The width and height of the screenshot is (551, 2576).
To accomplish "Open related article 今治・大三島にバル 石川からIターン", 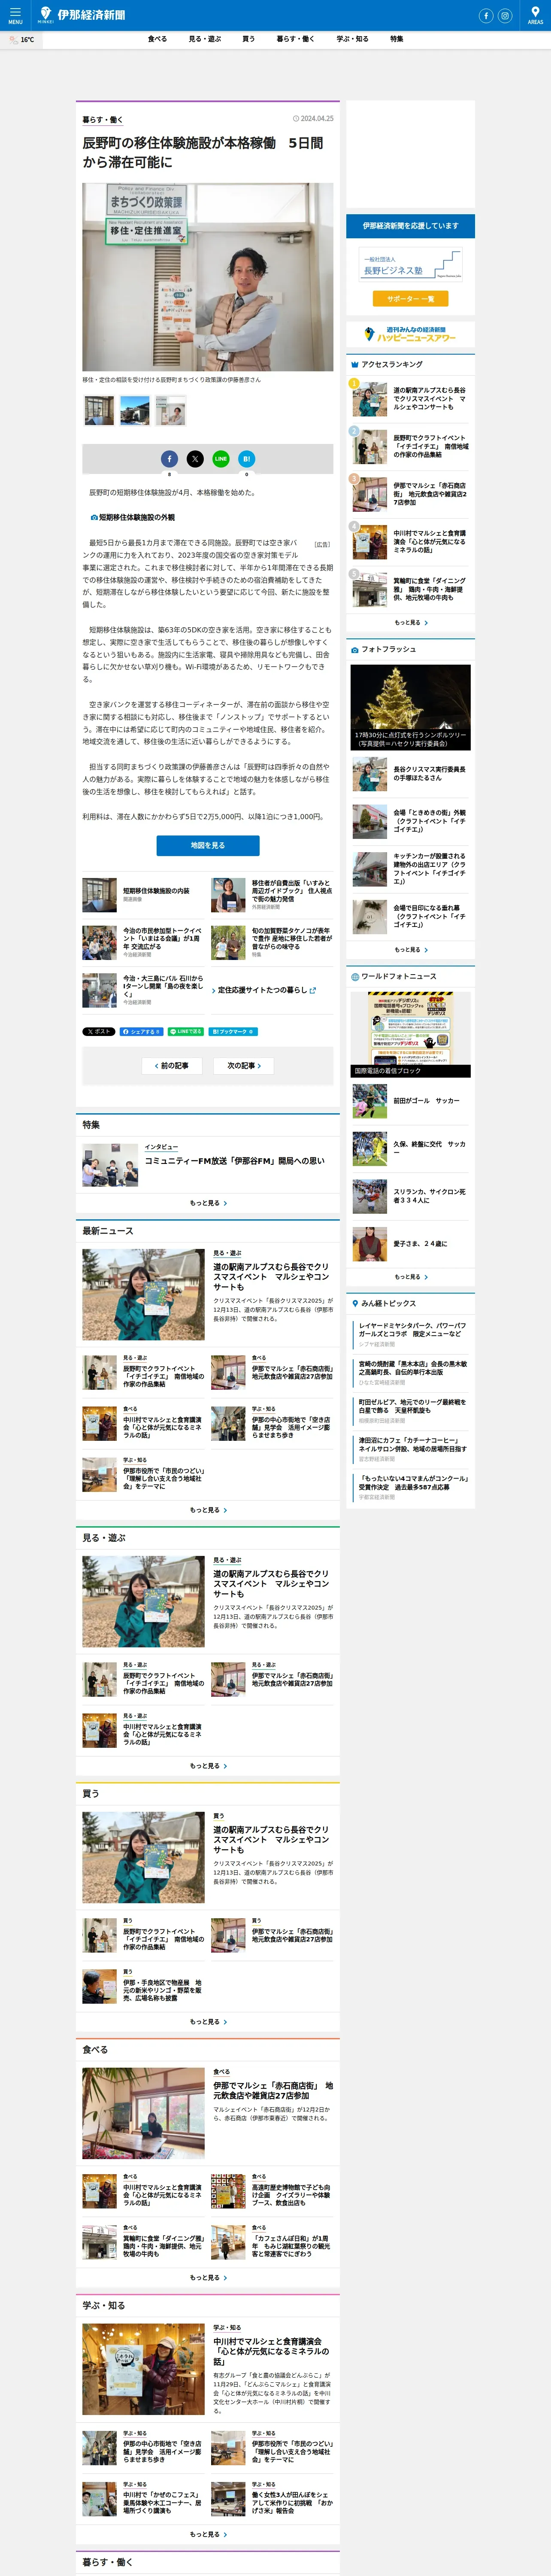I will [143, 990].
